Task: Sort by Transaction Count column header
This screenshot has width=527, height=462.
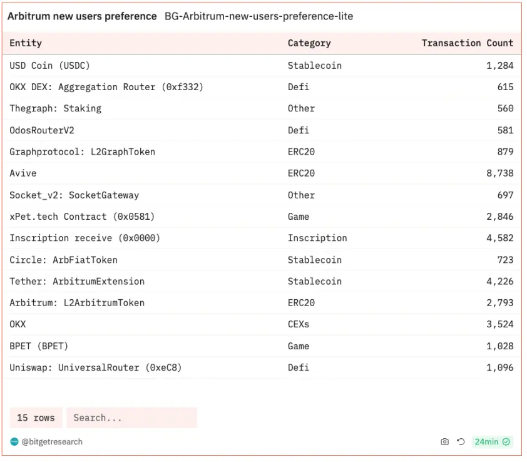Action: point(467,43)
